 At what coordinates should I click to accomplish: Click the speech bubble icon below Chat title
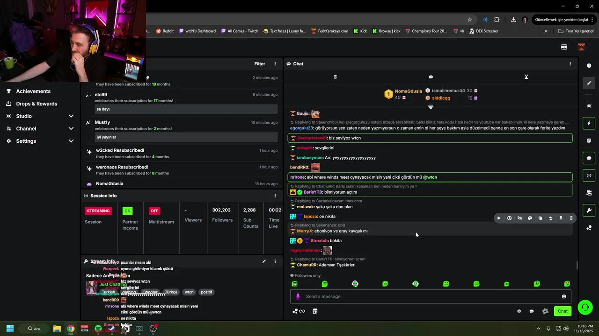click(431, 77)
